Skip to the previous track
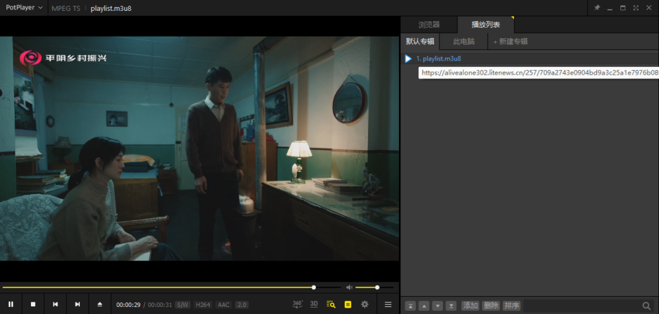This screenshot has width=659, height=314. 55,304
